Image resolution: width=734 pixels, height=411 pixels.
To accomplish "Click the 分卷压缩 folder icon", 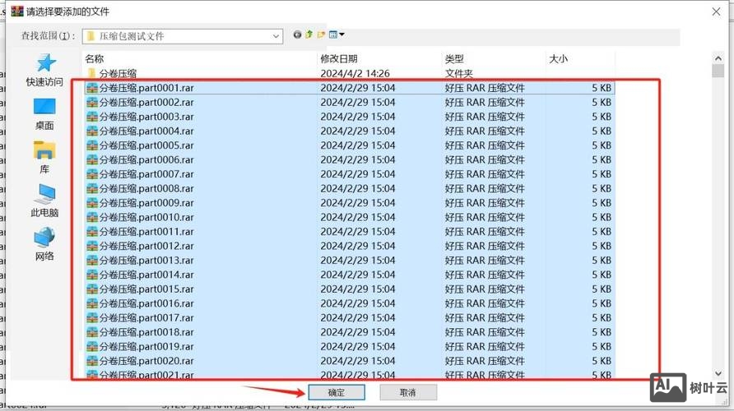I will 92,73.
